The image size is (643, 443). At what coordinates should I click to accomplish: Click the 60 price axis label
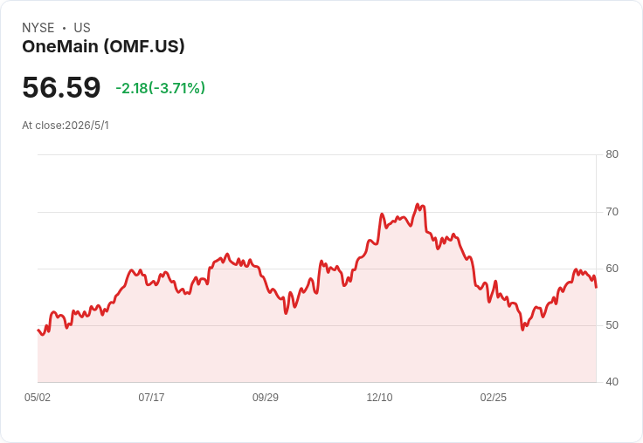(x=612, y=269)
